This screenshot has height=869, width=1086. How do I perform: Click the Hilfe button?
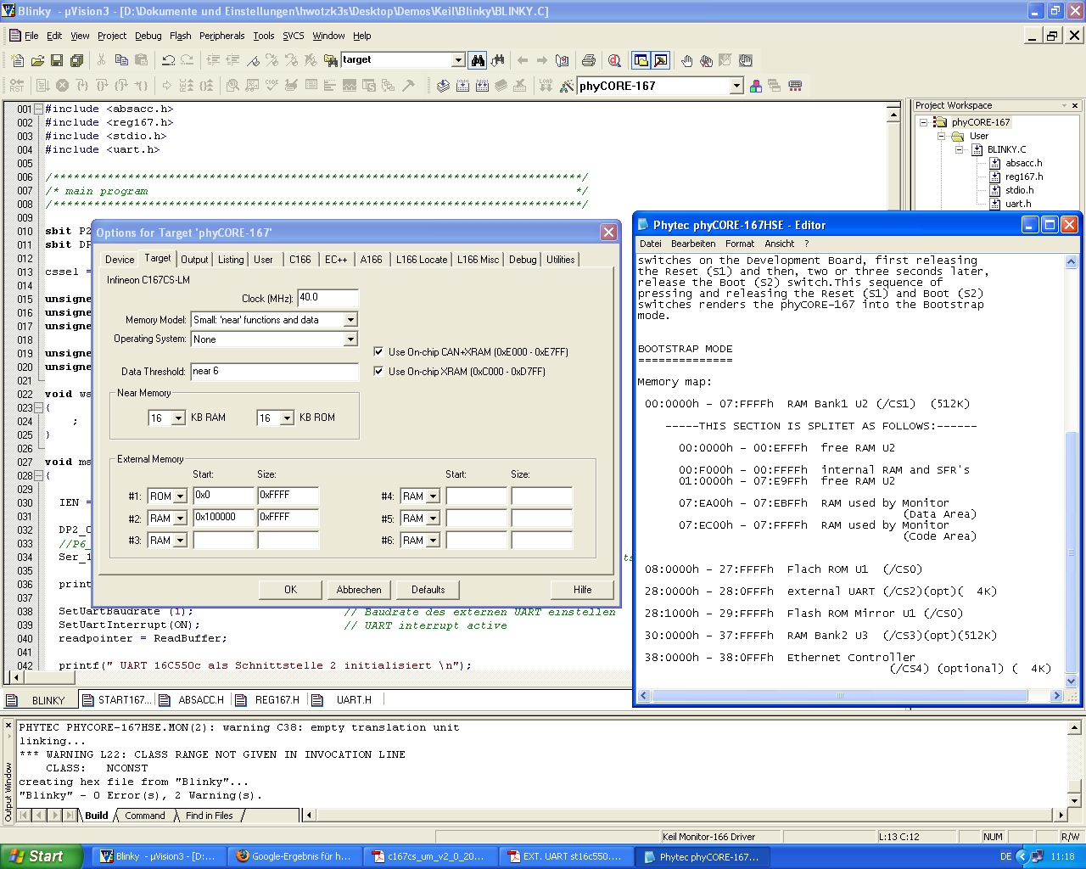583,590
